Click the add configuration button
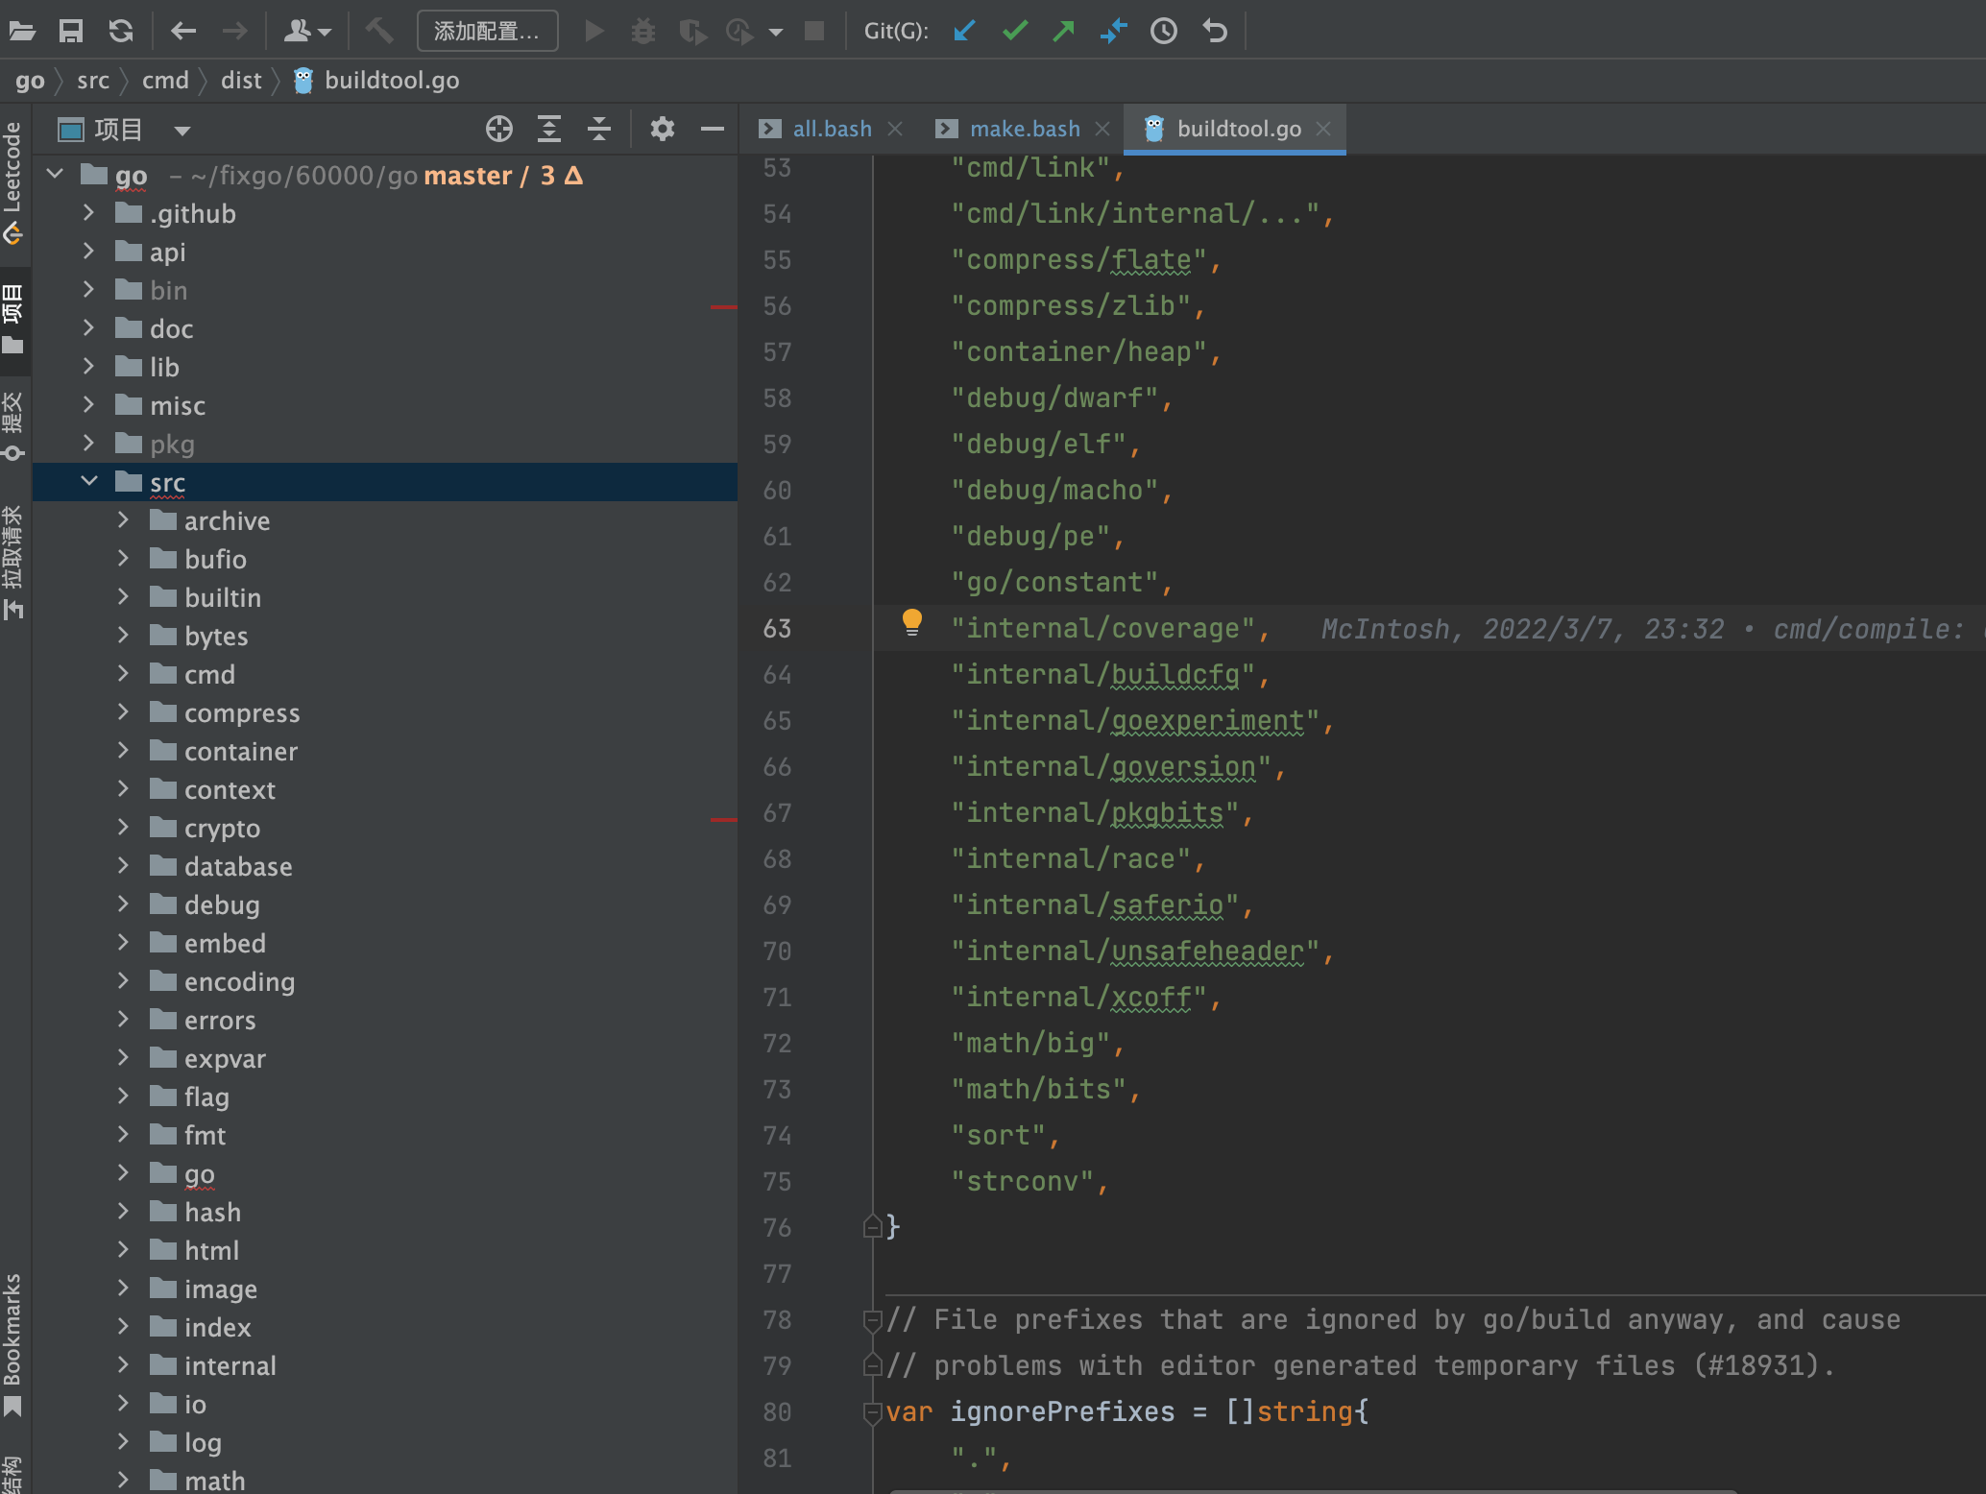 (x=487, y=31)
